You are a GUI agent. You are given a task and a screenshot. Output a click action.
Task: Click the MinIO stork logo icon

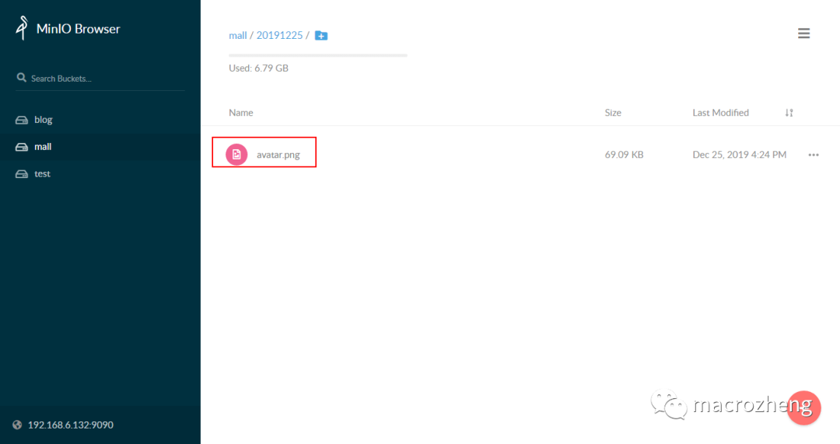(22, 28)
